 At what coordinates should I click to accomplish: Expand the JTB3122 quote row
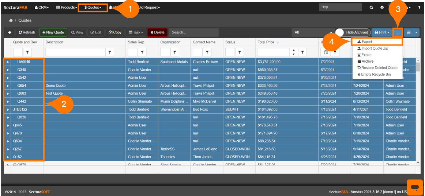[8, 109]
